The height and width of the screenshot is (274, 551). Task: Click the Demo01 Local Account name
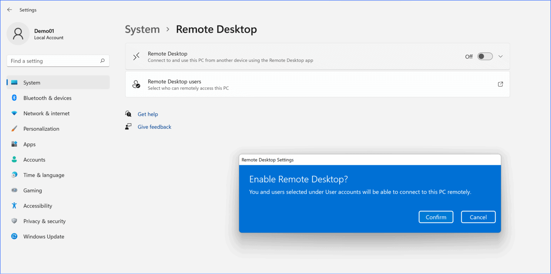click(49, 34)
